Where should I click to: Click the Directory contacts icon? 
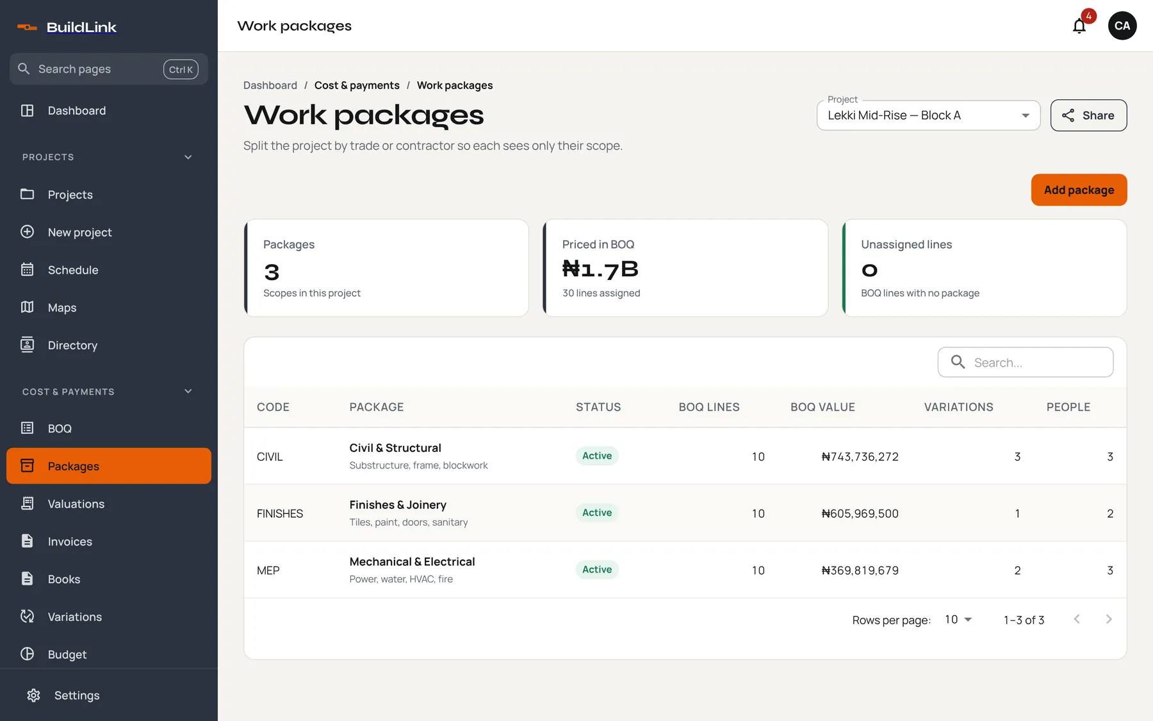(27, 345)
